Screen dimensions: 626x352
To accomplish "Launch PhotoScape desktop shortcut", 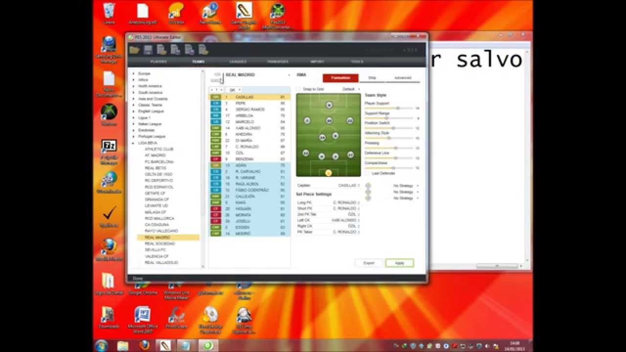I will pyautogui.click(x=176, y=317).
